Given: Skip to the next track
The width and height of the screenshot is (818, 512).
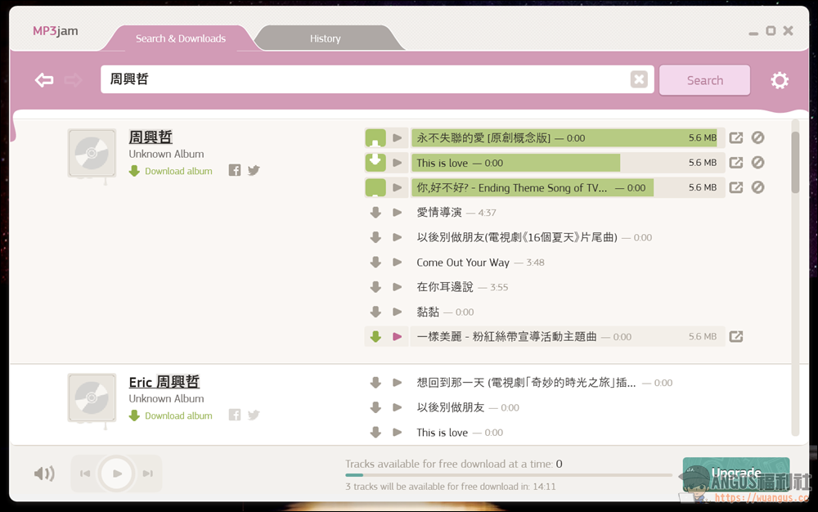Looking at the screenshot, I should tap(148, 474).
